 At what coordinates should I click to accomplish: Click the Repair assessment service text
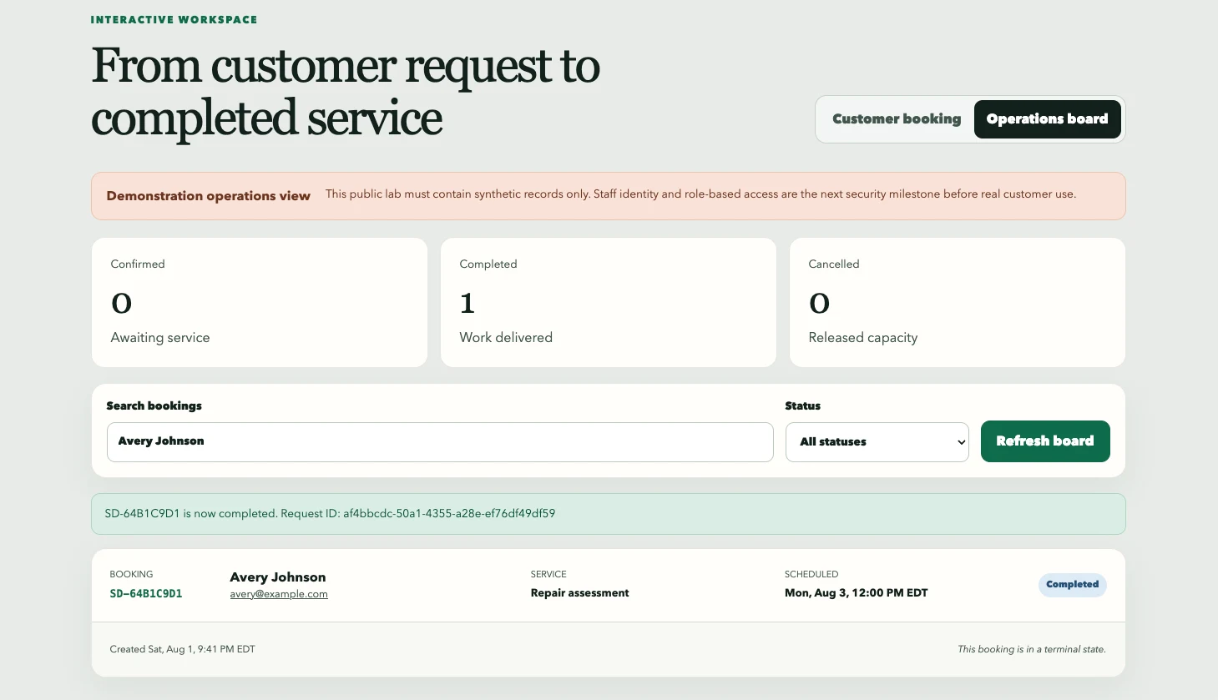pyautogui.click(x=580, y=593)
